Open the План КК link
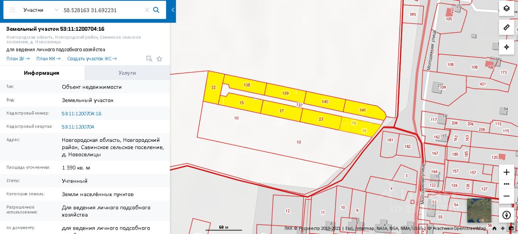 click(48, 59)
